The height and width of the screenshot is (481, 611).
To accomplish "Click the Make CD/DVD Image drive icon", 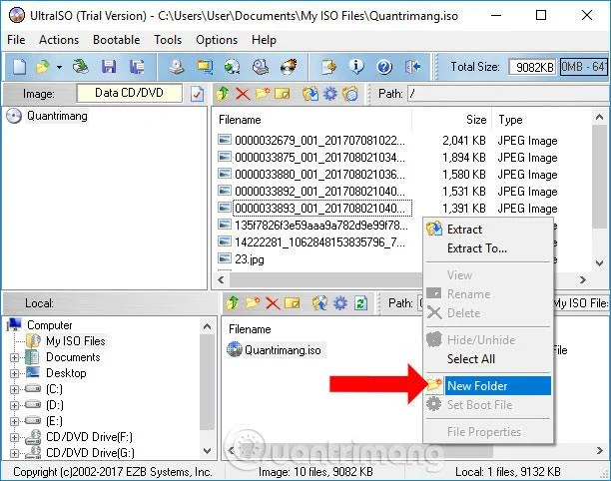I will tap(177, 67).
